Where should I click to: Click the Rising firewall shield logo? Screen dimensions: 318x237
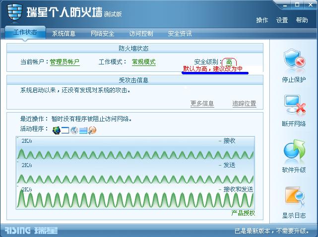point(14,12)
